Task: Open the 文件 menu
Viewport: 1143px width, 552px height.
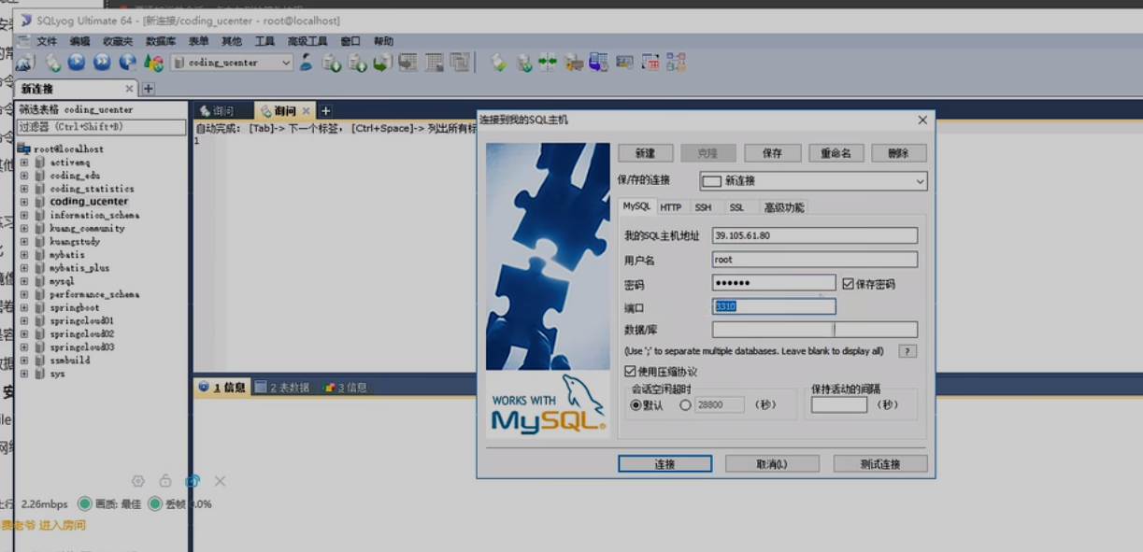Action: 47,41
